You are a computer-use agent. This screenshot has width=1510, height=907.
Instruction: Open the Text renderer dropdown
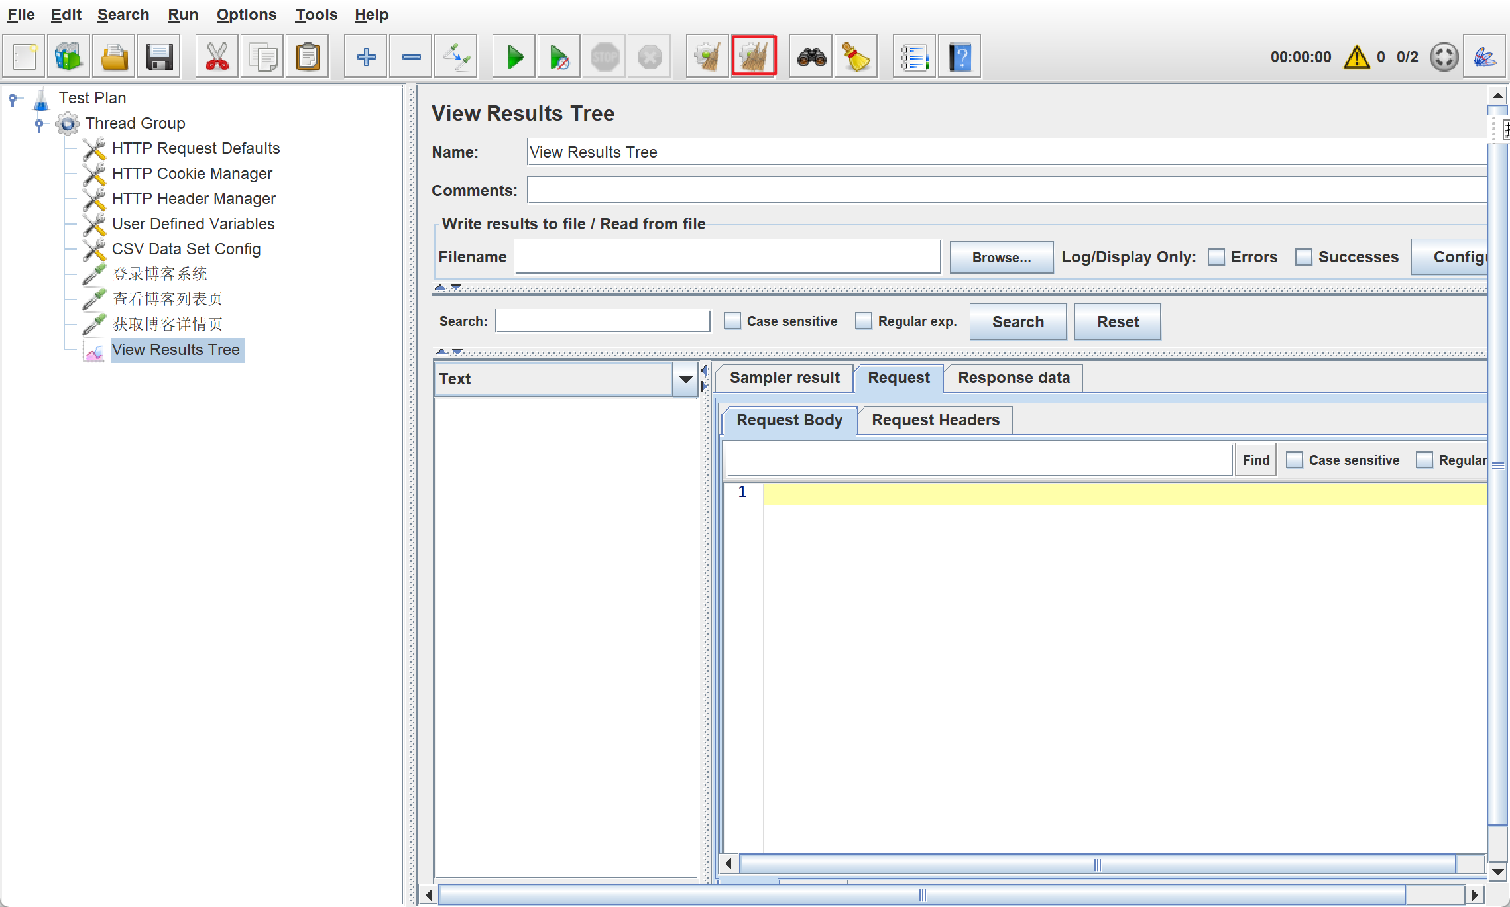tap(685, 379)
